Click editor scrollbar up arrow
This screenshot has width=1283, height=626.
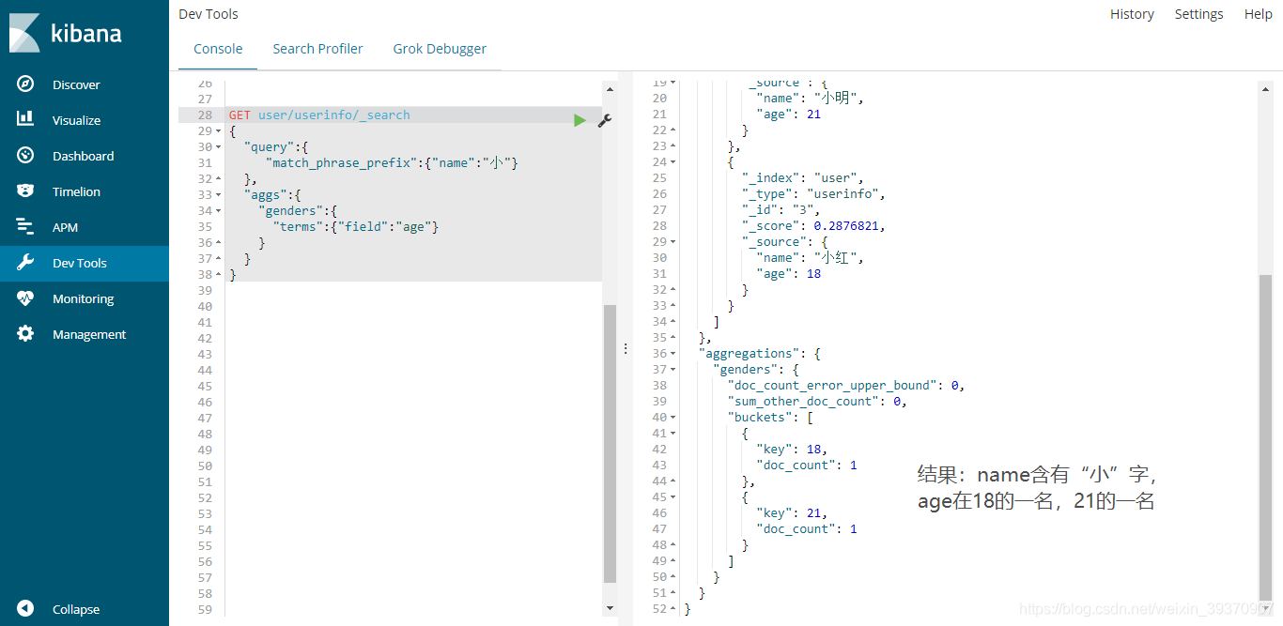click(x=610, y=88)
